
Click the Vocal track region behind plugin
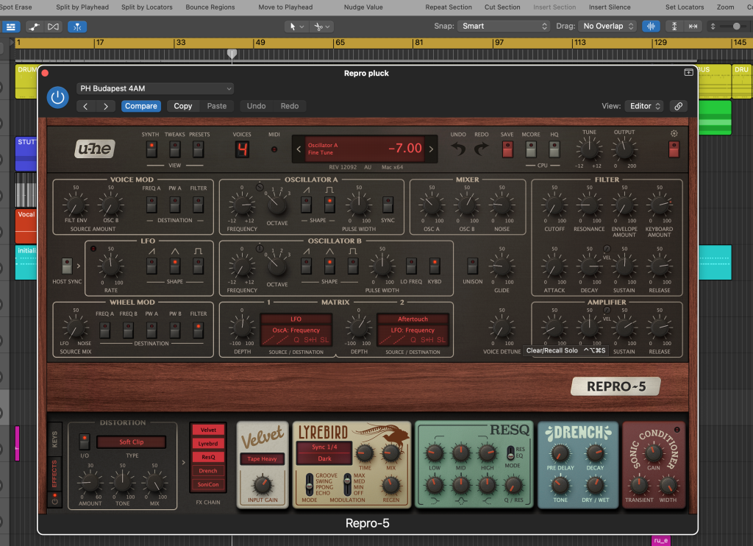coord(26,226)
